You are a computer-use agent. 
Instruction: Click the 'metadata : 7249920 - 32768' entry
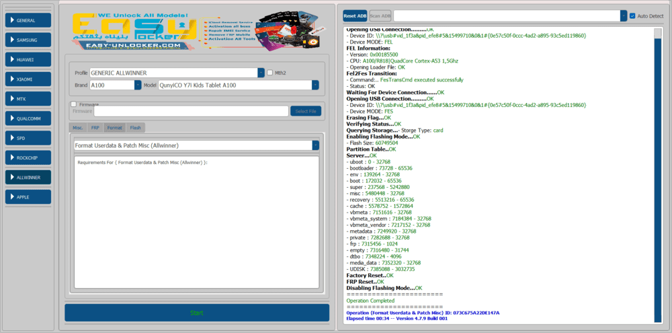pos(381,231)
